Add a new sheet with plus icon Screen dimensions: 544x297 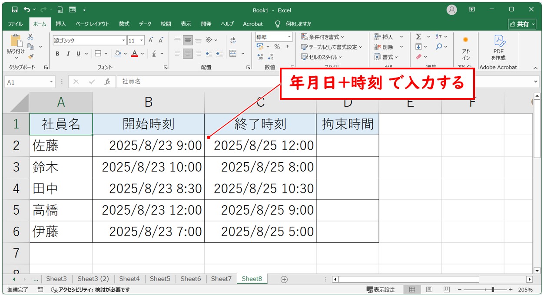point(284,279)
